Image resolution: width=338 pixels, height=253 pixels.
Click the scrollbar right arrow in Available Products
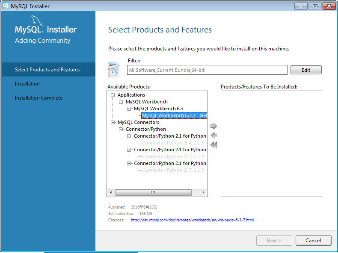tap(204, 192)
